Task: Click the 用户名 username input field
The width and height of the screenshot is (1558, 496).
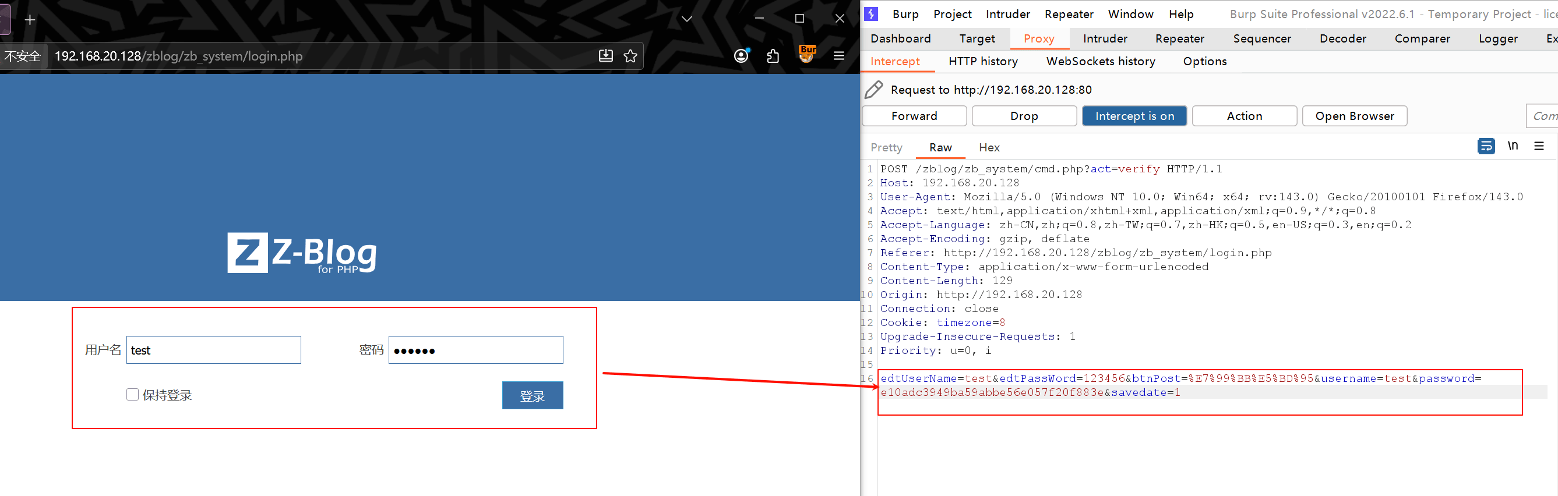Action: point(213,350)
